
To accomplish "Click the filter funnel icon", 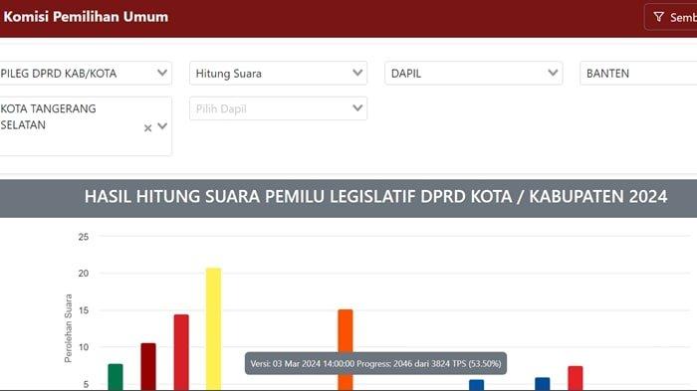I will 659,17.
